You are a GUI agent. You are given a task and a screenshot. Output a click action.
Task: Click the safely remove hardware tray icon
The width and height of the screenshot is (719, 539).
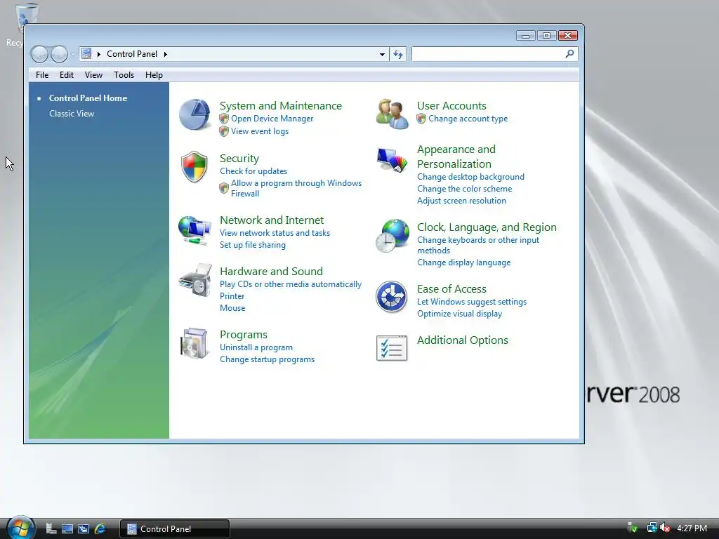(633, 528)
